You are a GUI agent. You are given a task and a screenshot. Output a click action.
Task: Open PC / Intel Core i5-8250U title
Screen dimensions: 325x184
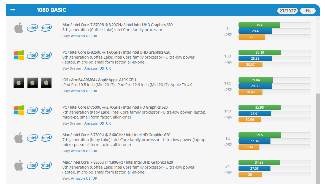[x=116, y=52]
